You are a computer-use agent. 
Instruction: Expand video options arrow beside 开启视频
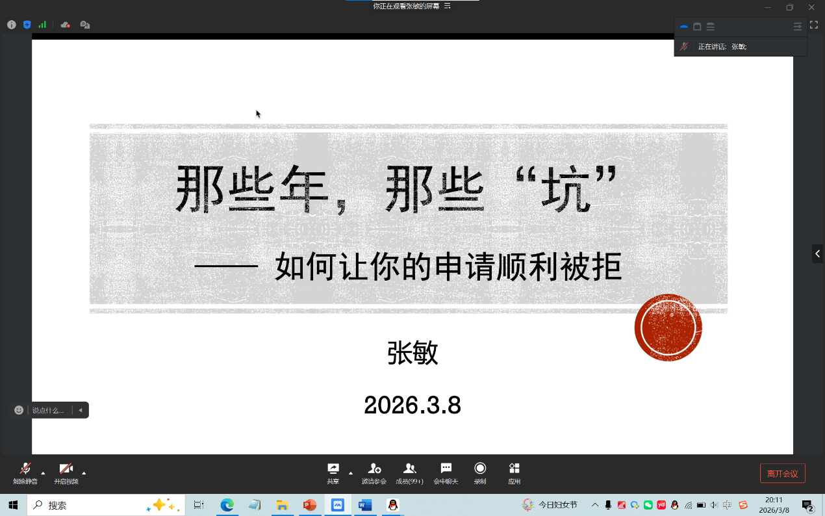(x=84, y=472)
